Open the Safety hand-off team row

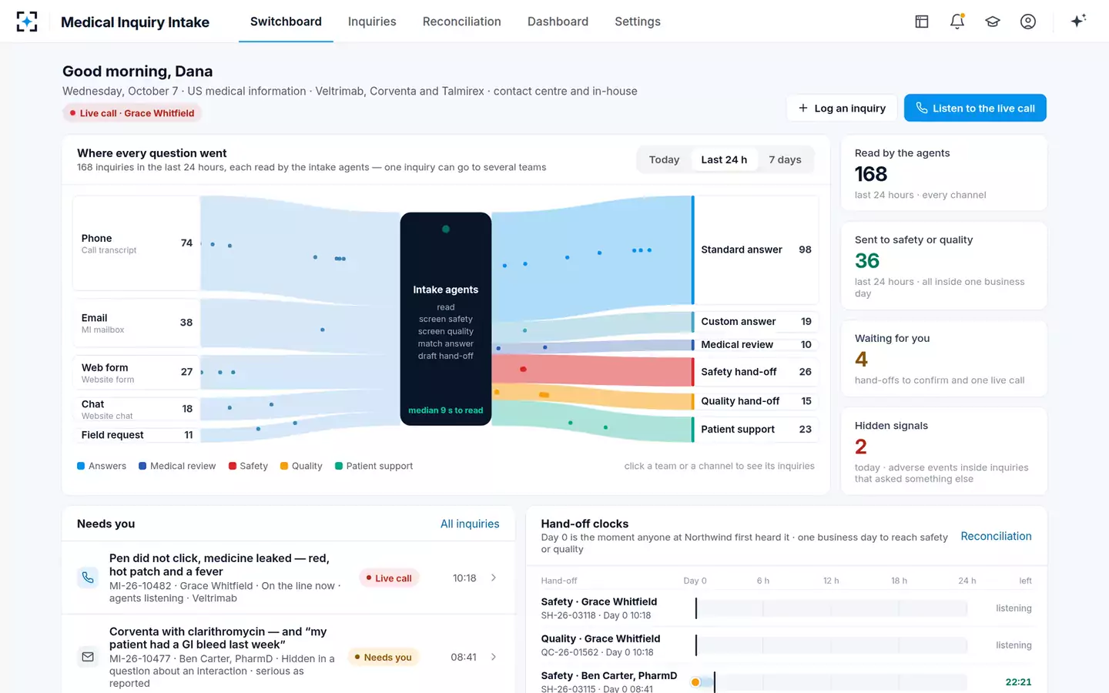[756, 372]
